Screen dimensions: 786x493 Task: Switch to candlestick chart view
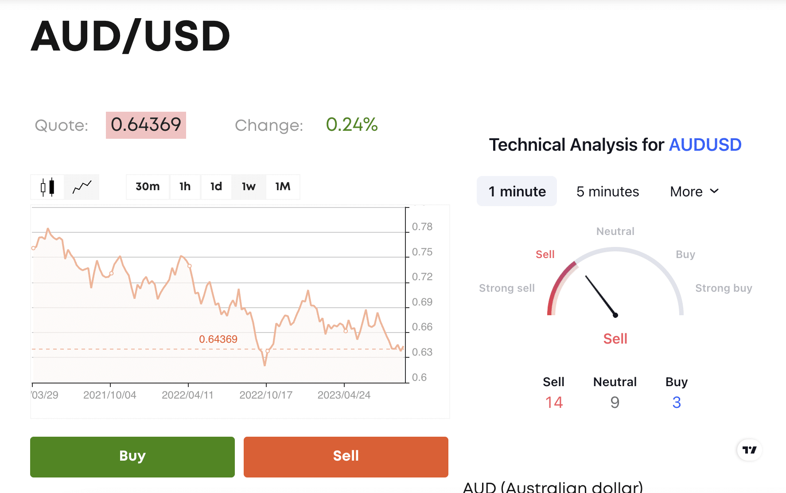pos(47,187)
